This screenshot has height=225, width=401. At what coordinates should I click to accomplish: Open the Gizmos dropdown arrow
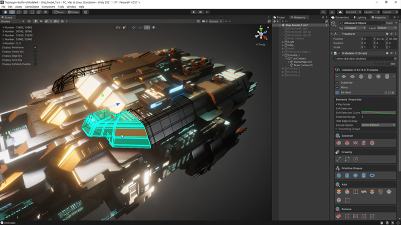[221, 21]
